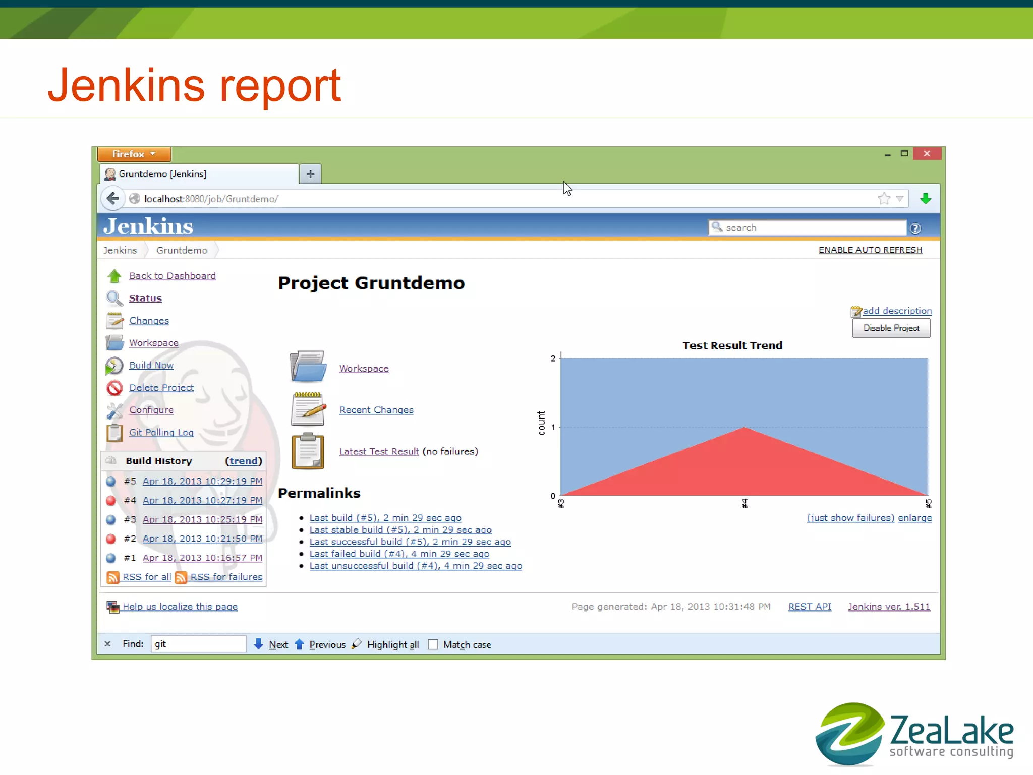Image resolution: width=1033 pixels, height=775 pixels.
Task: Close the Find bar with the X
Action: pyautogui.click(x=107, y=644)
